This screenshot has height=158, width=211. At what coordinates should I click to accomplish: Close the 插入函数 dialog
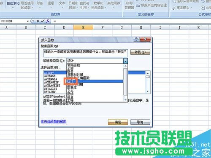pyautogui.click(x=145, y=39)
